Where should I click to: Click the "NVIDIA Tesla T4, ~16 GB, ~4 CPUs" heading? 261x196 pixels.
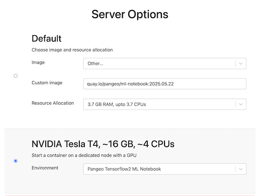[103, 144]
